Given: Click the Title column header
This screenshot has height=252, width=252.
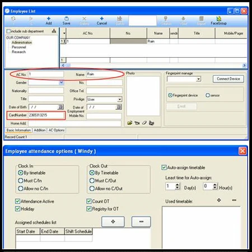Looking at the screenshot, I should pyautogui.click(x=197, y=33).
